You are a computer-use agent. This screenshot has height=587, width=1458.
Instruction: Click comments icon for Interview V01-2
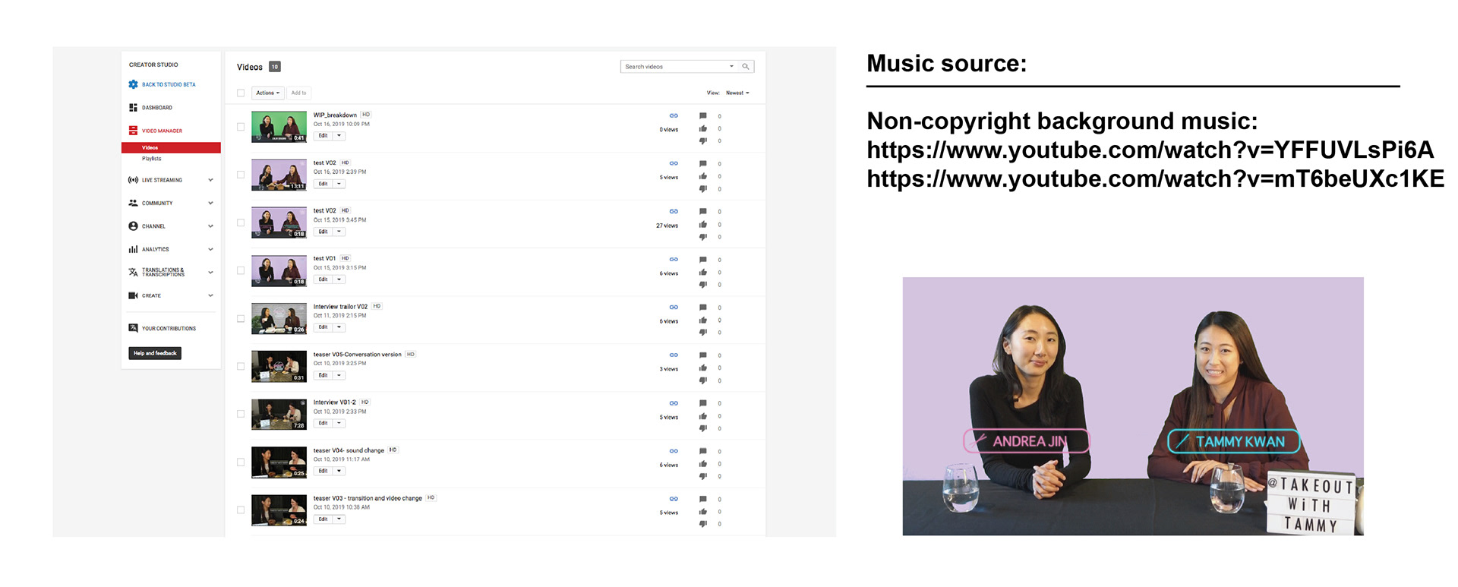tap(703, 403)
